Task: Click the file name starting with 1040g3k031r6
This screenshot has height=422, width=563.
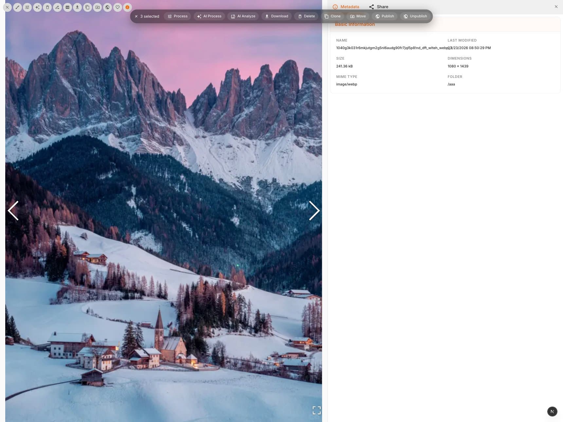Action: (x=392, y=48)
